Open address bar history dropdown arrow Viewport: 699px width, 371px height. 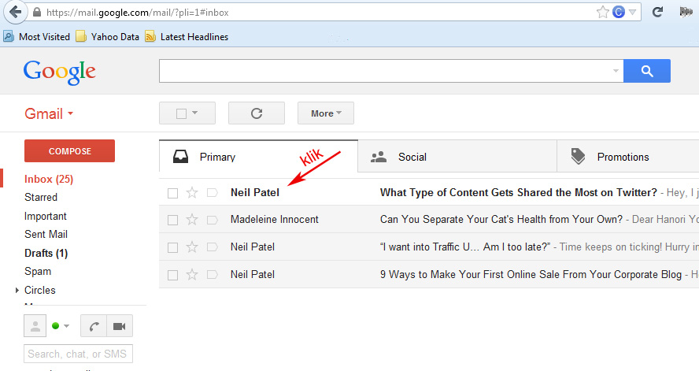[x=632, y=13]
